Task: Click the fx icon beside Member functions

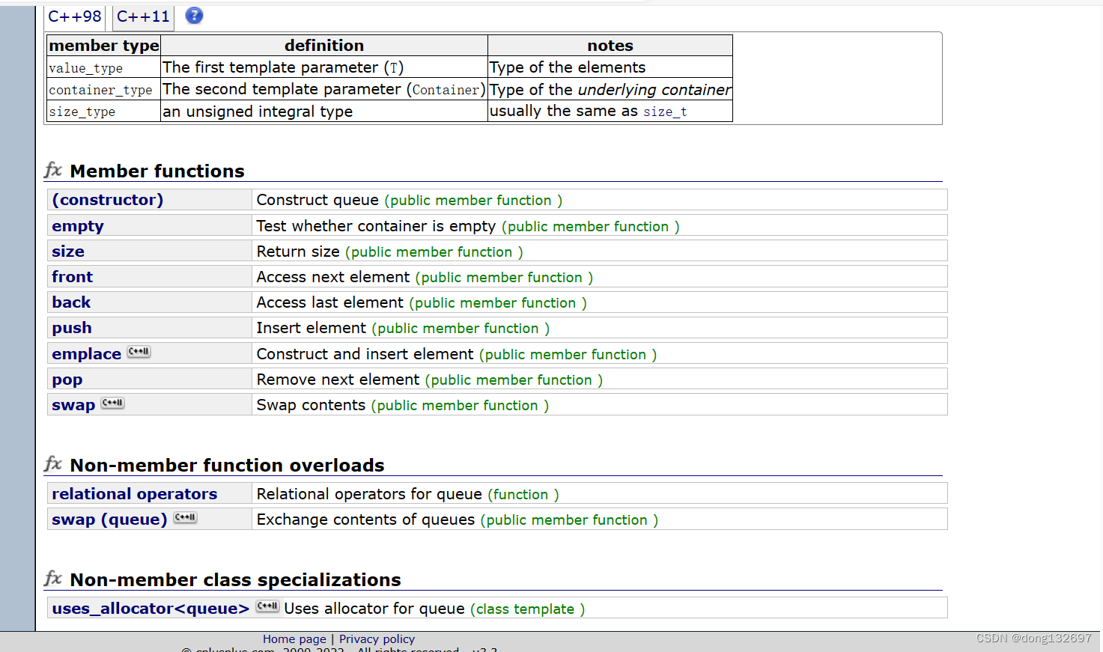Action: point(53,170)
